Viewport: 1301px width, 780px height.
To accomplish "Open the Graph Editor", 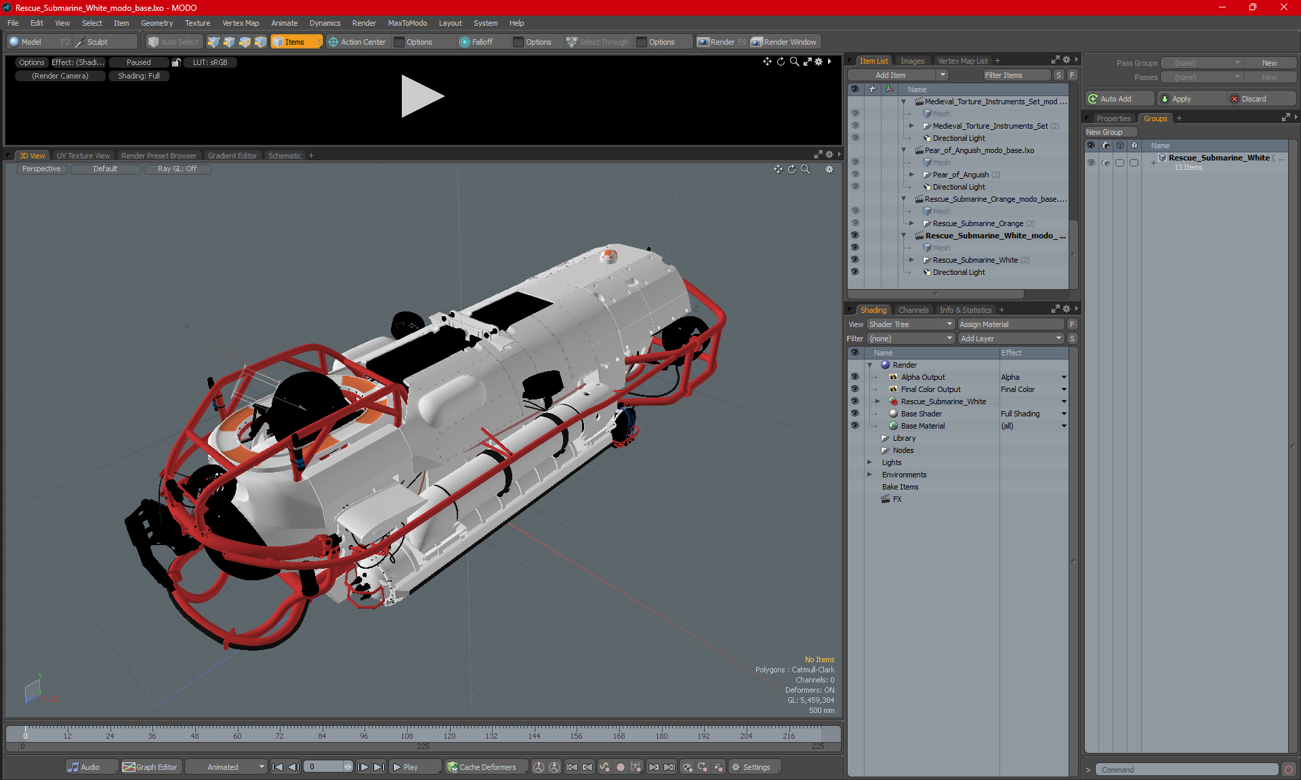I will point(150,767).
